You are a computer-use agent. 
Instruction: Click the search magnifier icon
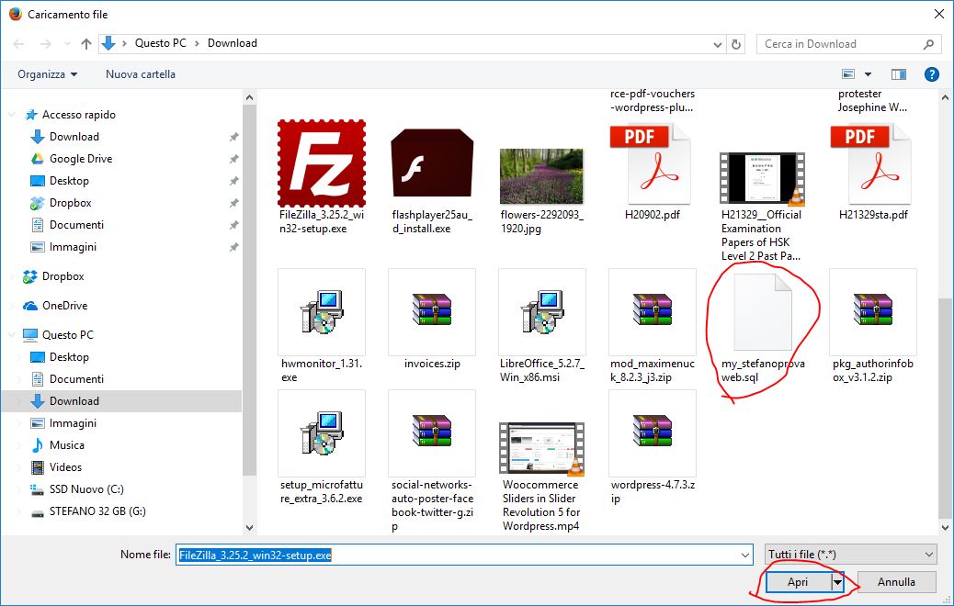928,44
